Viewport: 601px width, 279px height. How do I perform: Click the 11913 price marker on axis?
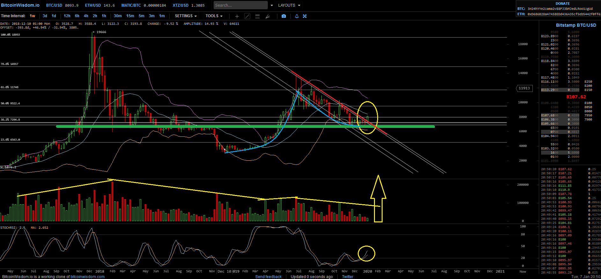coord(524,88)
